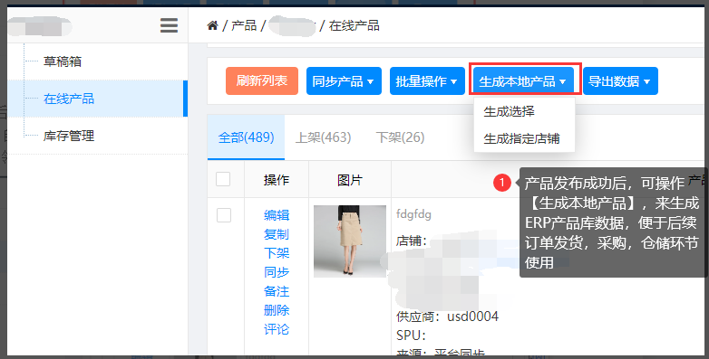Viewport: 709px width, 359px height.
Task: Click the 复制 link for fdgfdg
Action: (277, 234)
